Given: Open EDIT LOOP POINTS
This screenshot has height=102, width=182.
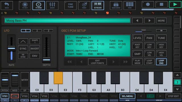Looking at the screenshot, I should (97, 62).
